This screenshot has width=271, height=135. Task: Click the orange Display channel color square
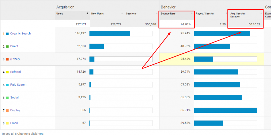[7, 110]
